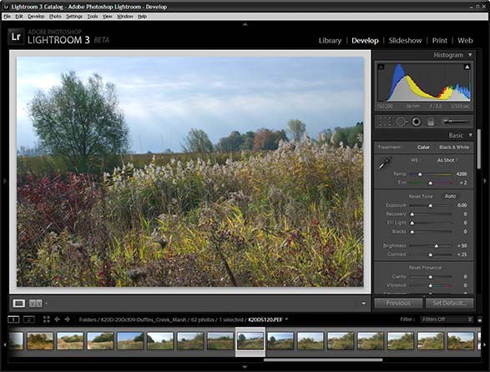
Task: Open Grid view from filmstrip bar
Action: coord(47,319)
